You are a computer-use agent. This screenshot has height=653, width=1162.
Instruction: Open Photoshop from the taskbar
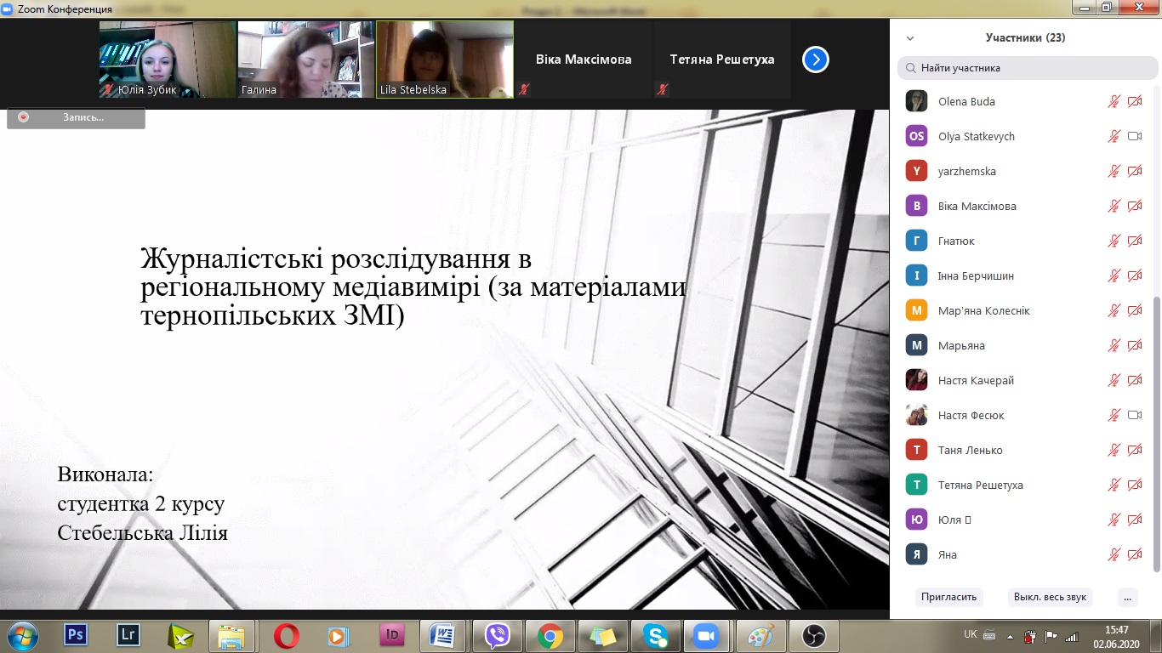[76, 635]
